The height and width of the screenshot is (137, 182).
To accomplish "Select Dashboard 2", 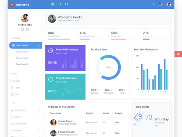I will [22, 58].
